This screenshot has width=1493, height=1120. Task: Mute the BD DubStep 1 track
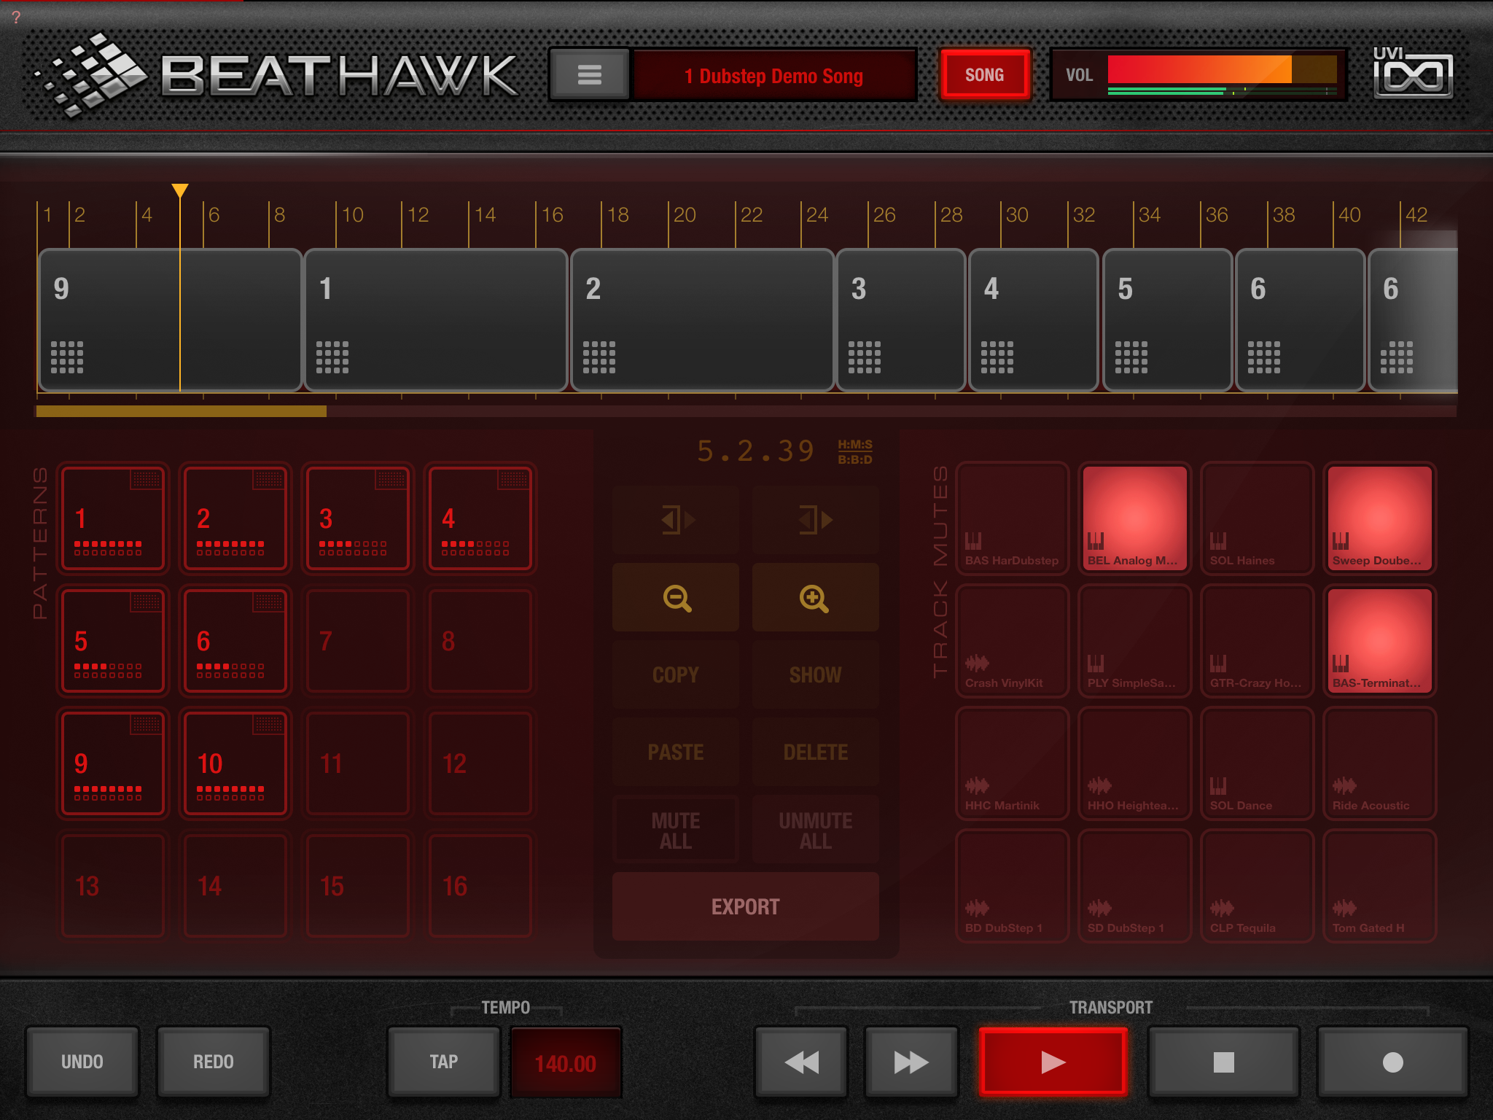1012,885
